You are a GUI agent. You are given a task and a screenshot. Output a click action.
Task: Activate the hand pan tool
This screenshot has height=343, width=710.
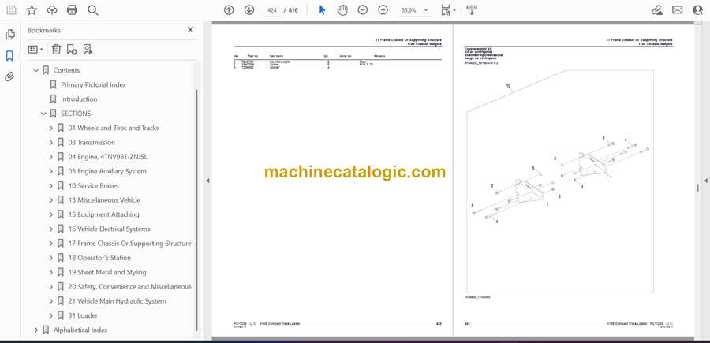343,10
